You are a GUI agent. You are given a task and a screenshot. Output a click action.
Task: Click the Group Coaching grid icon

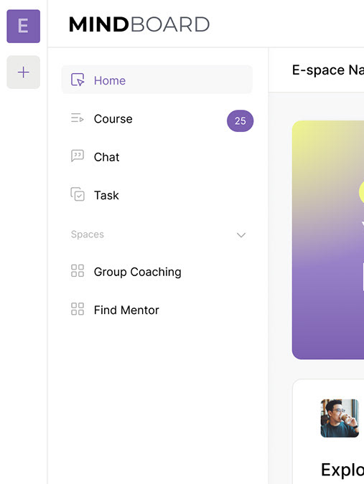click(x=78, y=271)
